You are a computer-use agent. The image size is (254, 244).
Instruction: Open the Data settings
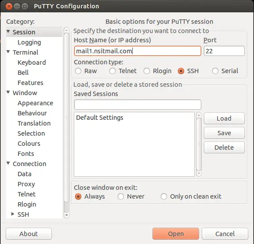[25, 174]
